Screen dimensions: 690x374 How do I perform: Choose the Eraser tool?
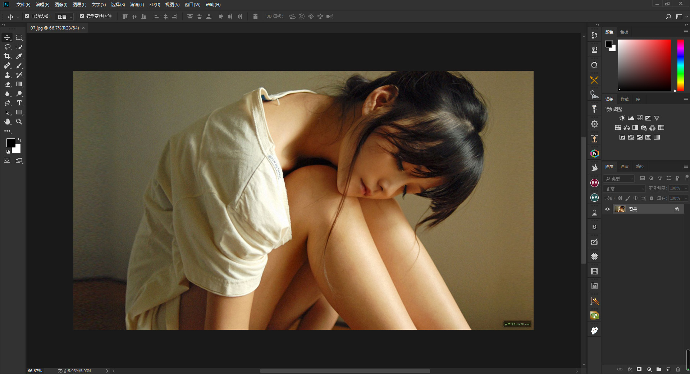[x=7, y=84]
